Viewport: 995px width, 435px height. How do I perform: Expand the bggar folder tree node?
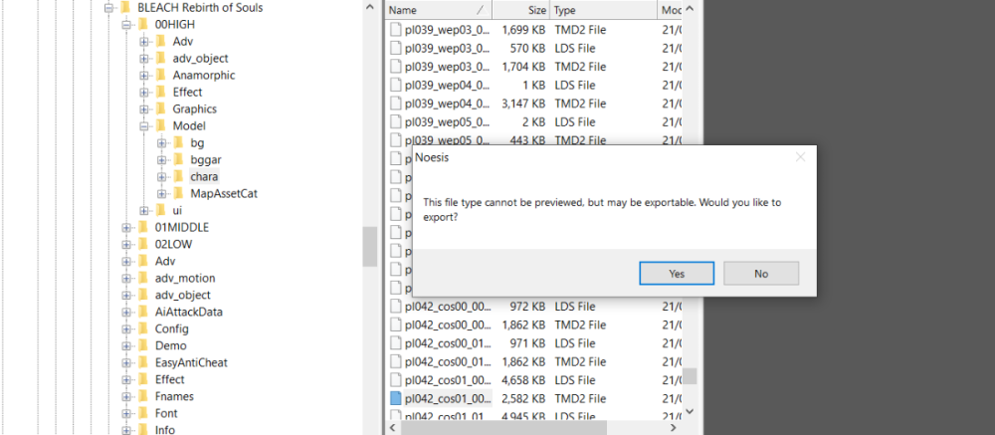(162, 159)
